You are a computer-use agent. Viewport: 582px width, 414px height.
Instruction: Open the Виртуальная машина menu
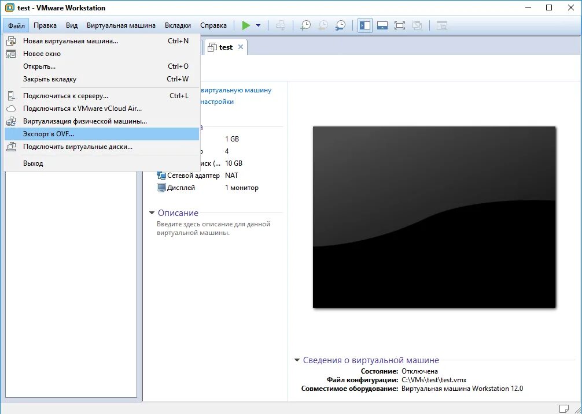click(x=121, y=25)
